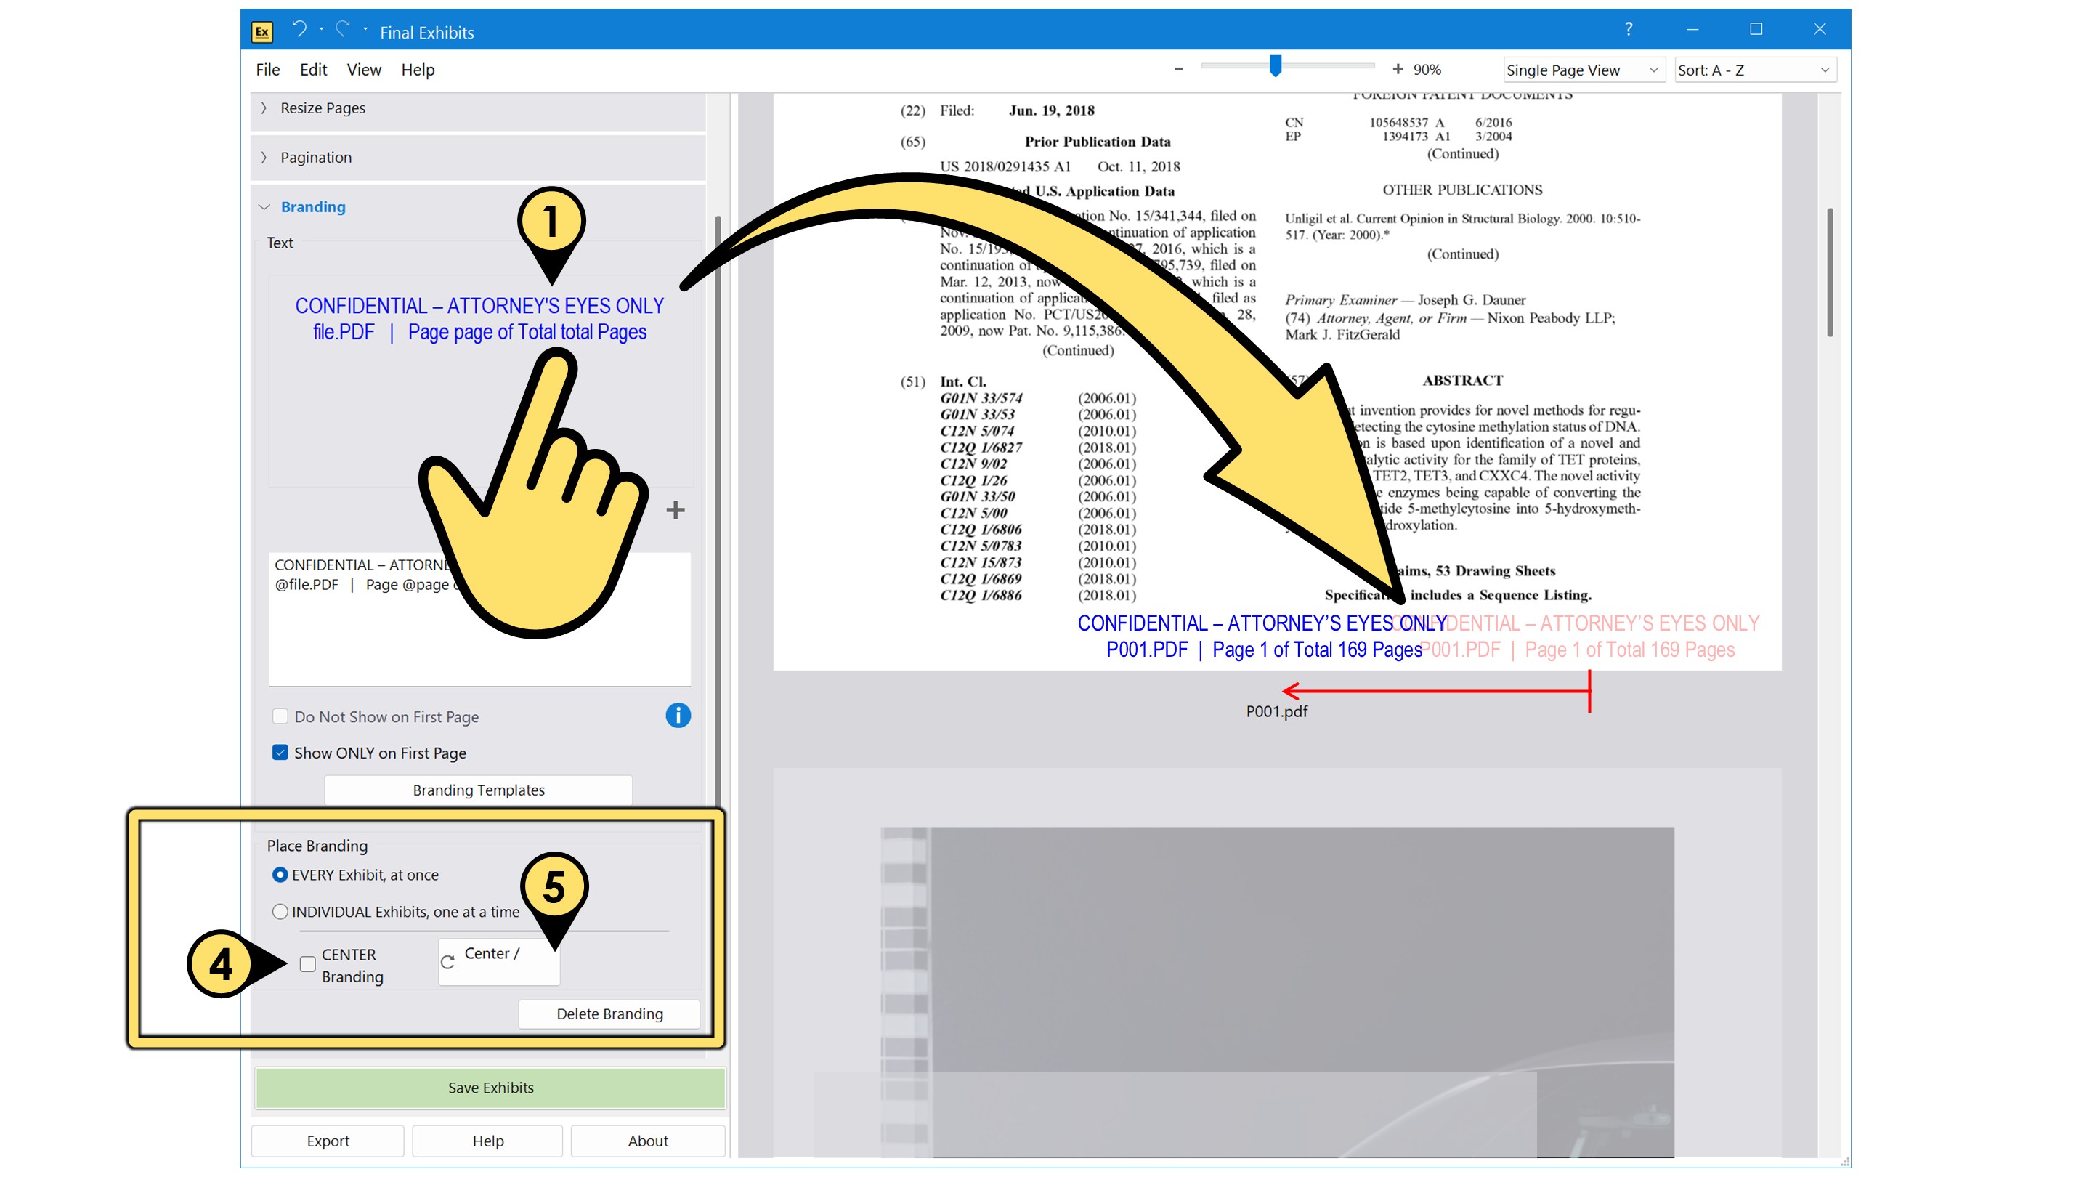The width and height of the screenshot is (2092, 1177).
Task: Click the Ex application logo icon
Action: coord(261,32)
